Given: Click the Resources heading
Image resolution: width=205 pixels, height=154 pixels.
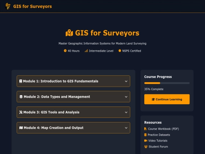Looking at the screenshot, I should point(153,122).
